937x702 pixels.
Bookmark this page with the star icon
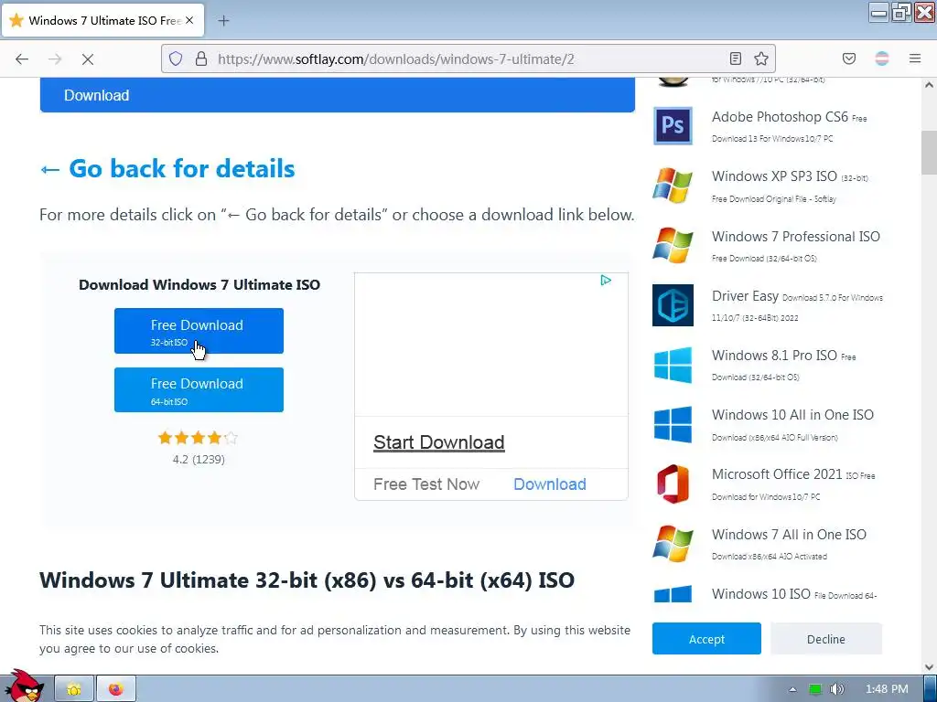point(760,58)
